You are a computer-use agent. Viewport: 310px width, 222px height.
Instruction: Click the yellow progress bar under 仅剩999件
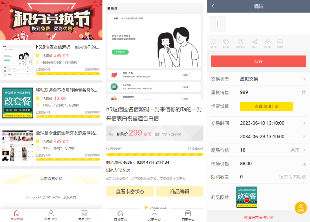(x=155, y=154)
